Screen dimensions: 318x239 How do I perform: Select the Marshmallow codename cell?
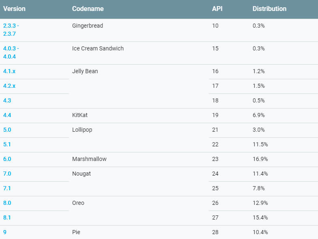[x=89, y=159]
